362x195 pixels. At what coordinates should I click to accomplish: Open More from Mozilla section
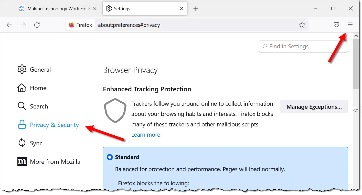(49, 161)
